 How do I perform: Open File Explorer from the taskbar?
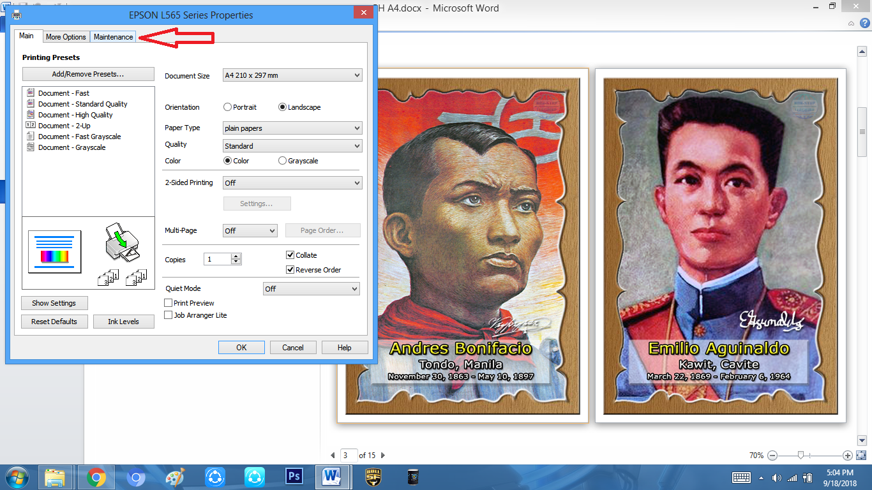[x=56, y=477]
